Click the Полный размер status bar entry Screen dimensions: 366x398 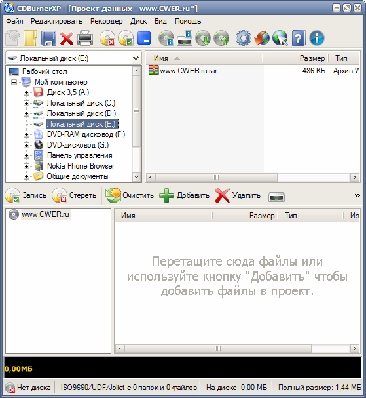click(x=320, y=388)
